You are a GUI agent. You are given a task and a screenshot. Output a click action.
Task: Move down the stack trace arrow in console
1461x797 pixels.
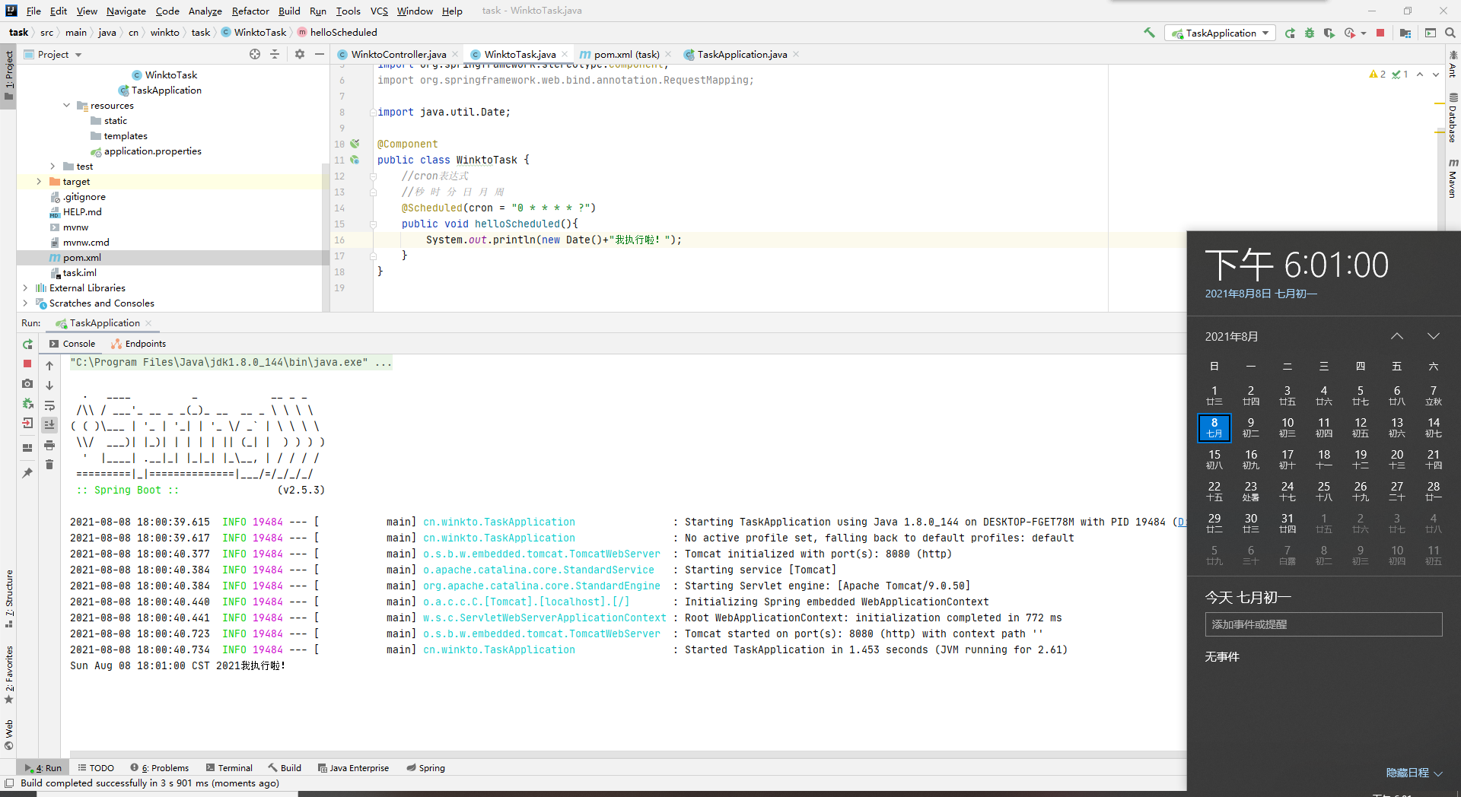tap(49, 386)
